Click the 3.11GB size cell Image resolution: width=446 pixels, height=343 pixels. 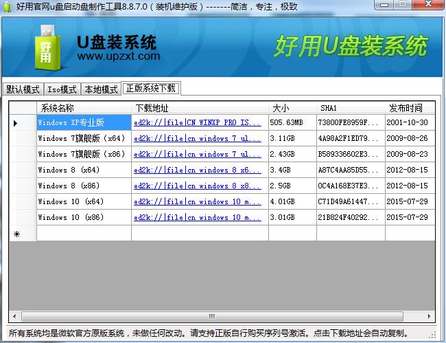[292, 138]
